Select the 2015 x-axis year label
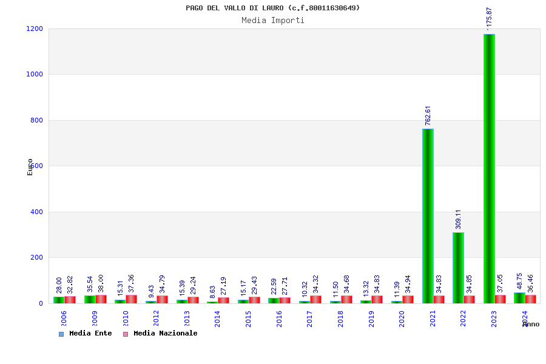Image resolution: width=546 pixels, height=364 pixels. click(x=248, y=318)
